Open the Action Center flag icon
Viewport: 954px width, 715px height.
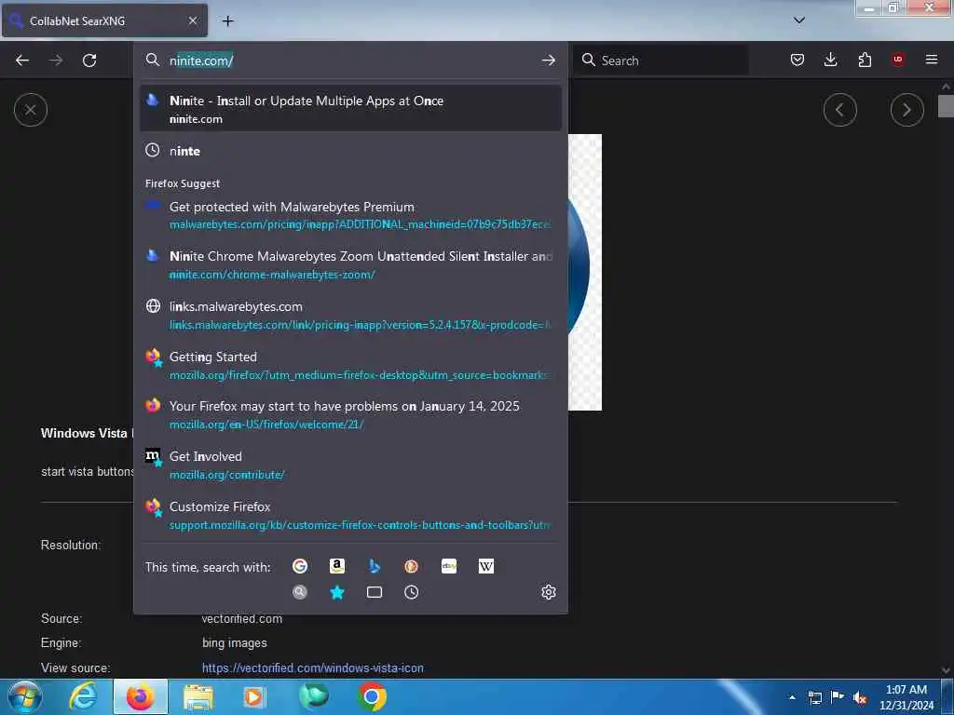[x=838, y=697]
